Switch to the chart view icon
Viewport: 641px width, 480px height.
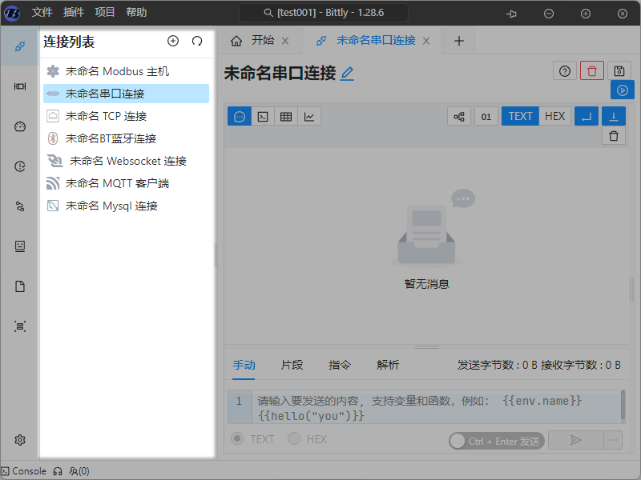[309, 117]
